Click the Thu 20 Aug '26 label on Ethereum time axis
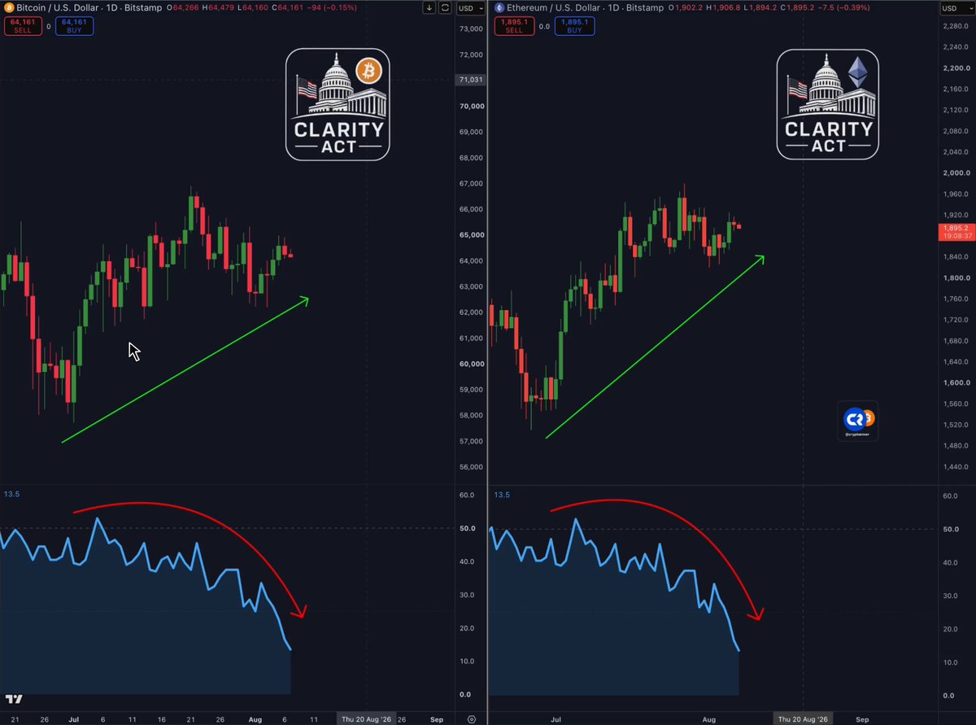The width and height of the screenshot is (976, 725). click(x=803, y=719)
